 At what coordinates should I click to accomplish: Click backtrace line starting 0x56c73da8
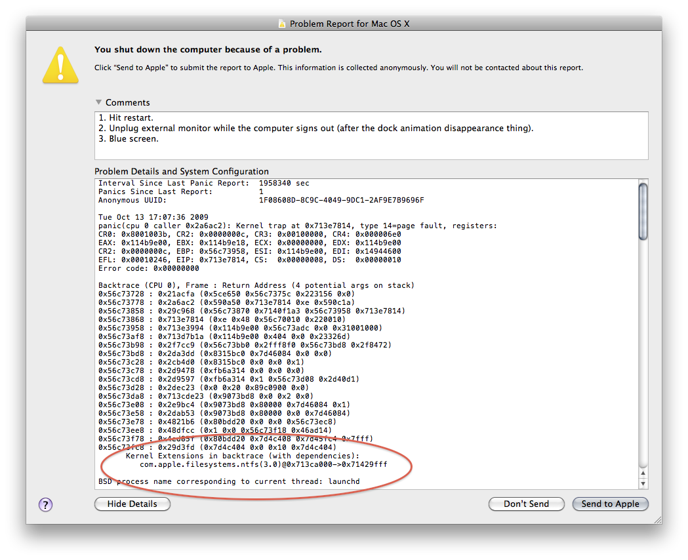click(206, 395)
